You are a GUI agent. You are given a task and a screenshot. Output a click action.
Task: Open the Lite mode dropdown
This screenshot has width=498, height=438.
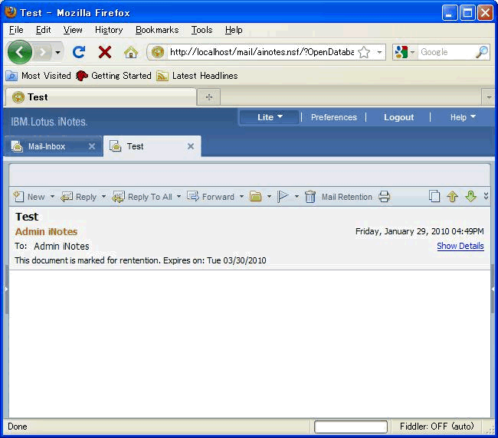270,117
